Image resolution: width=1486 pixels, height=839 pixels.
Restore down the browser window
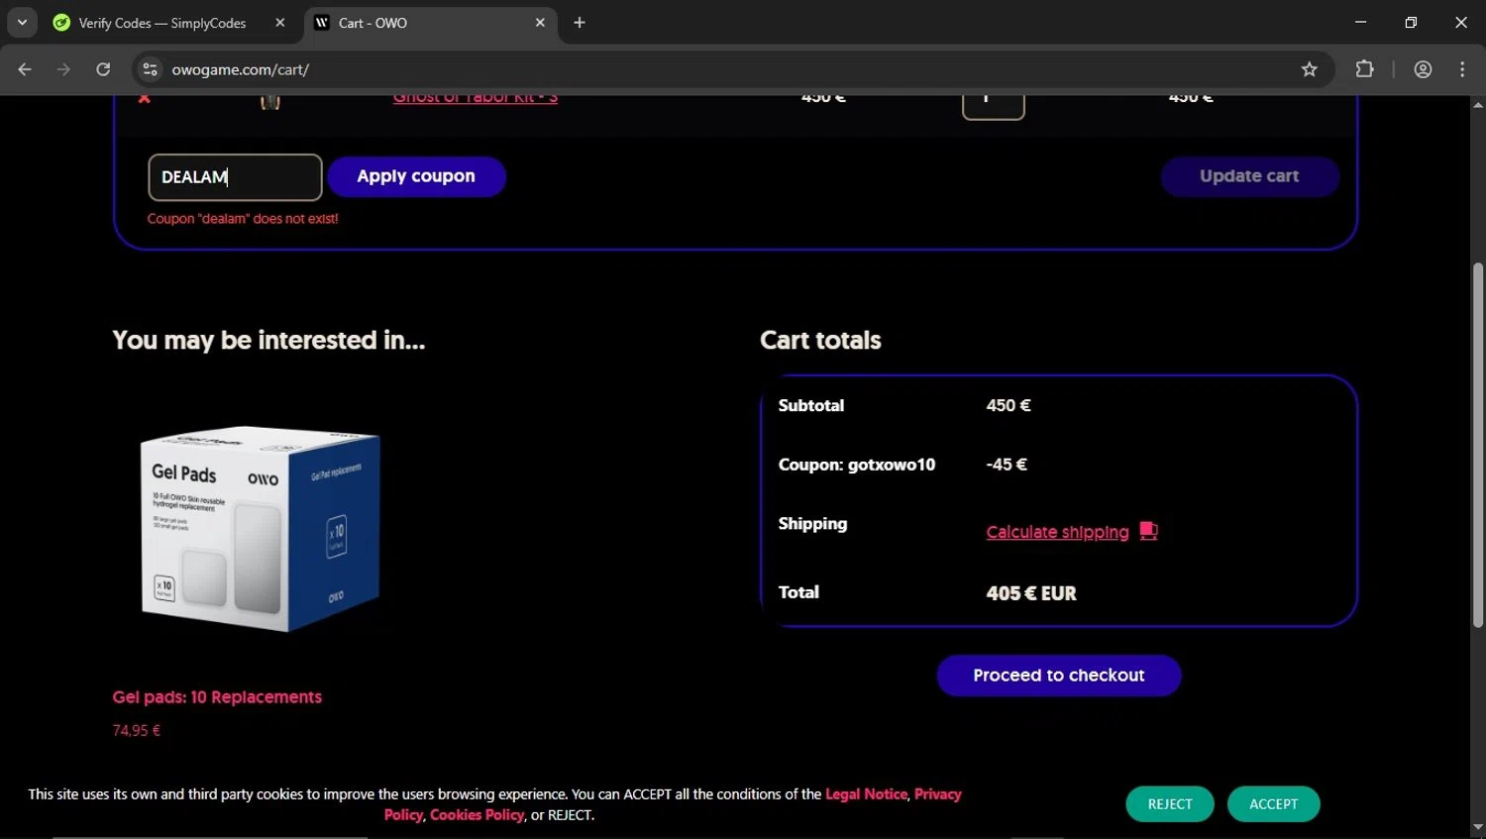[1411, 22]
